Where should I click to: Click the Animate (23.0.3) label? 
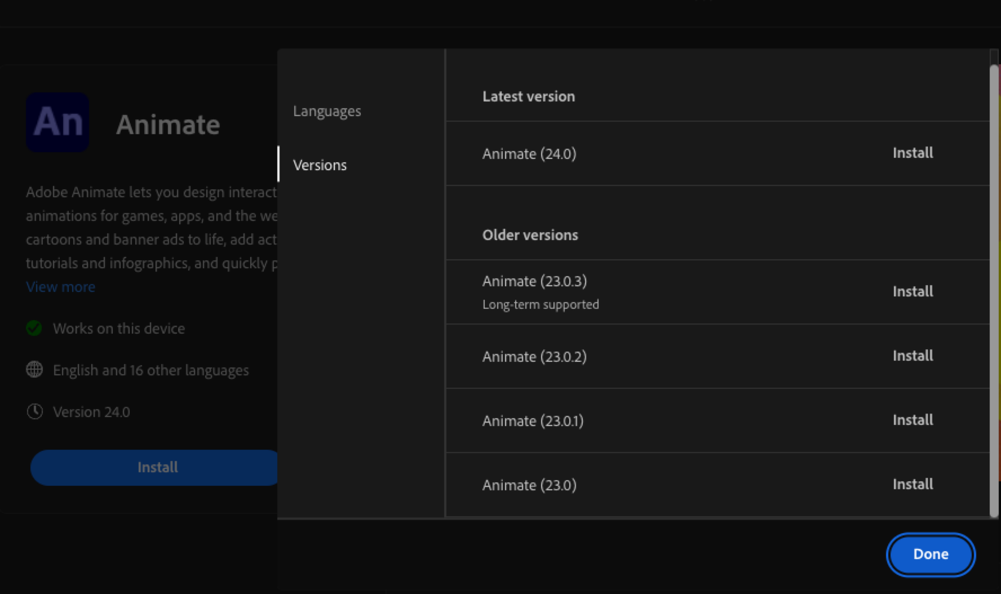[x=534, y=281]
